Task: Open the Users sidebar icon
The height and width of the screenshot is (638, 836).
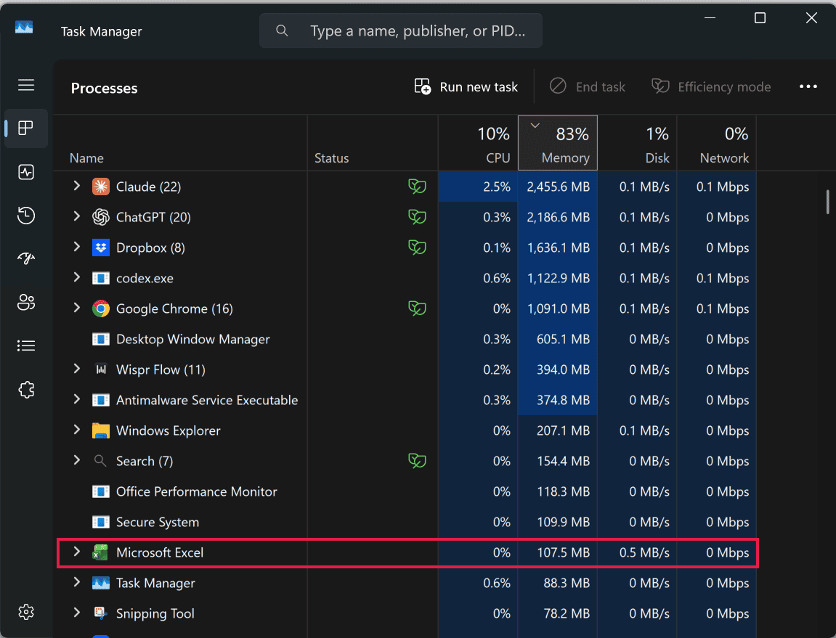Action: coord(26,302)
